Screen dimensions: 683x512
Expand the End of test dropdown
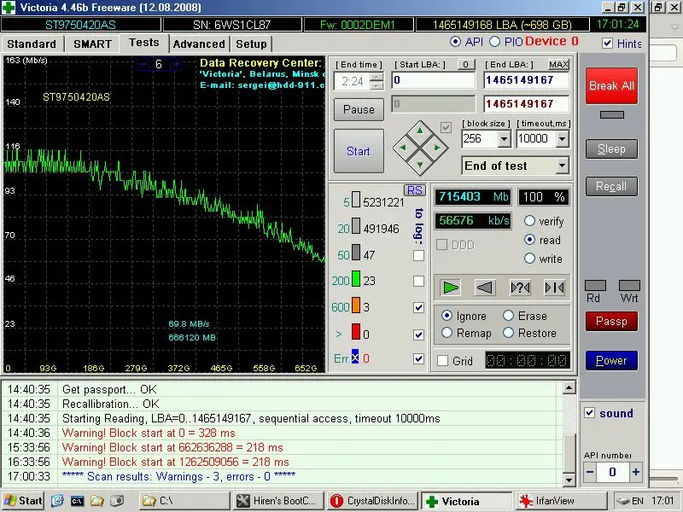tap(562, 166)
